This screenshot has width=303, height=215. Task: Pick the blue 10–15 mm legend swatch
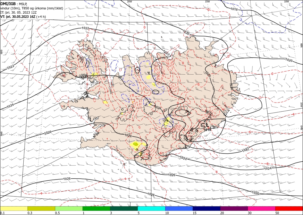[179, 208]
